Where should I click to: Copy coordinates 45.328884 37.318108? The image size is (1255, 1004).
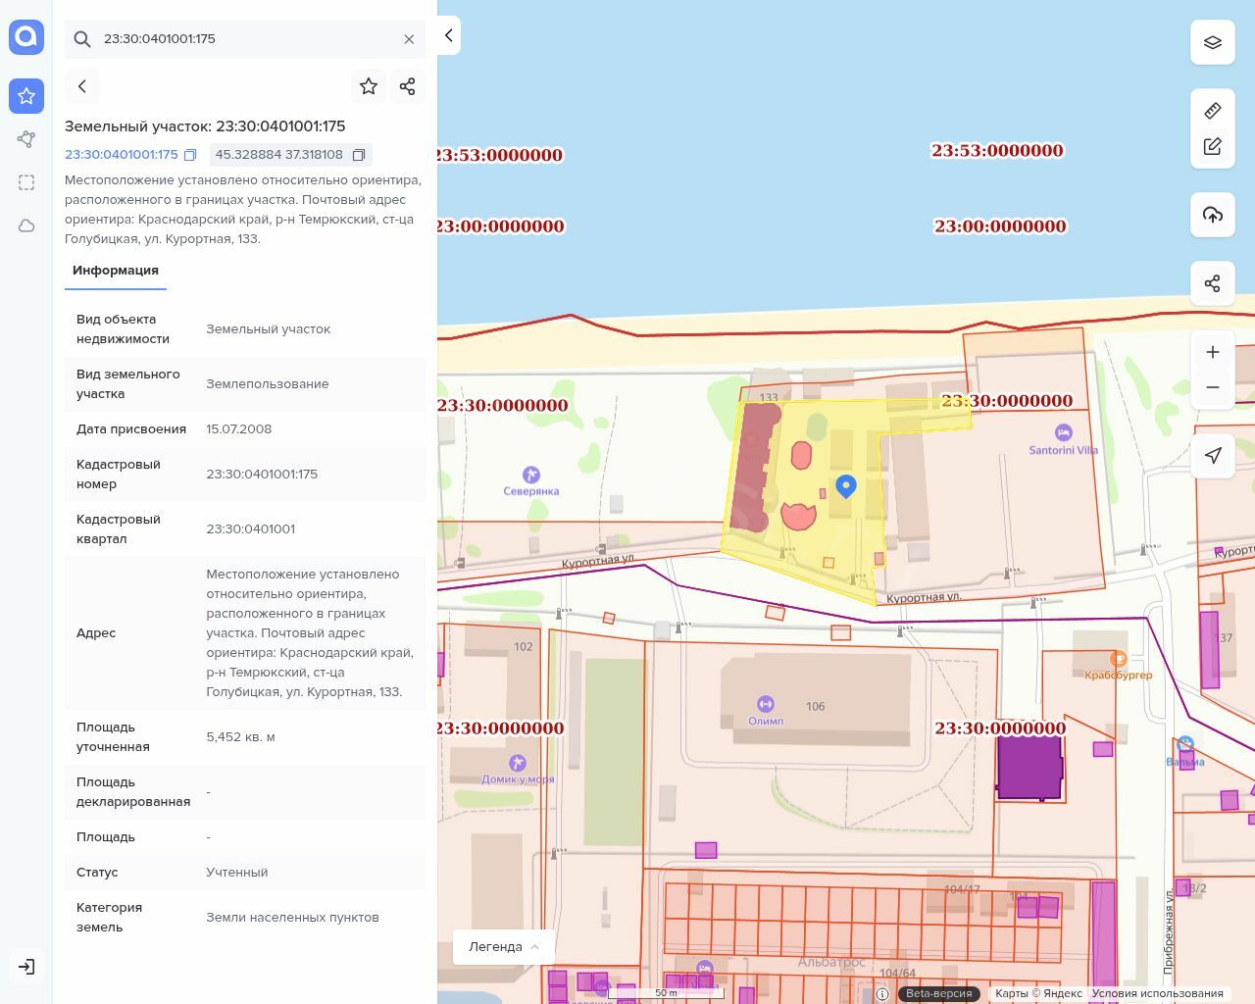pos(359,155)
